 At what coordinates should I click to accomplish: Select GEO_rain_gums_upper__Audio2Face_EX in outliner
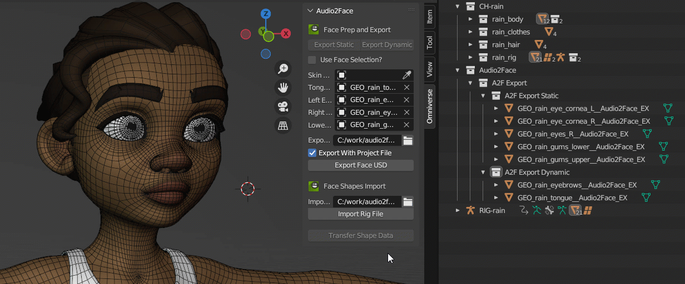tap(581, 159)
